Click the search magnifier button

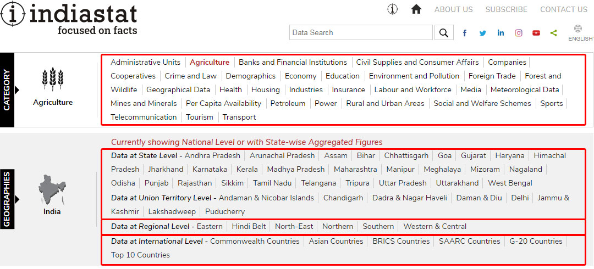click(x=444, y=32)
